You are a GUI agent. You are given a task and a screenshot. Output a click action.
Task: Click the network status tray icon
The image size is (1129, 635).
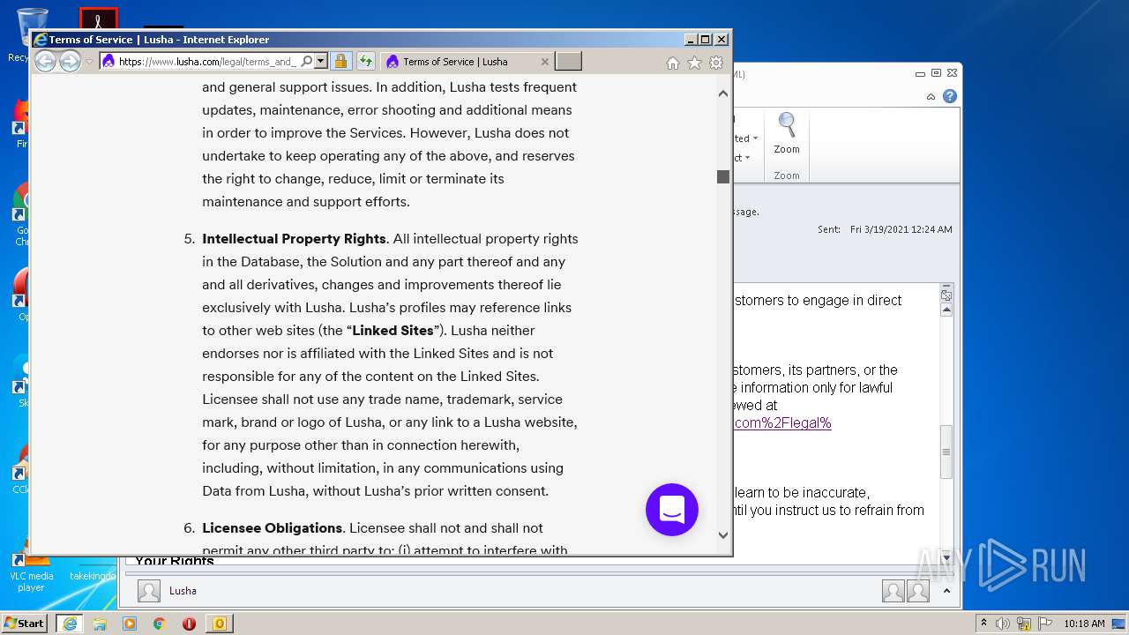1023,624
